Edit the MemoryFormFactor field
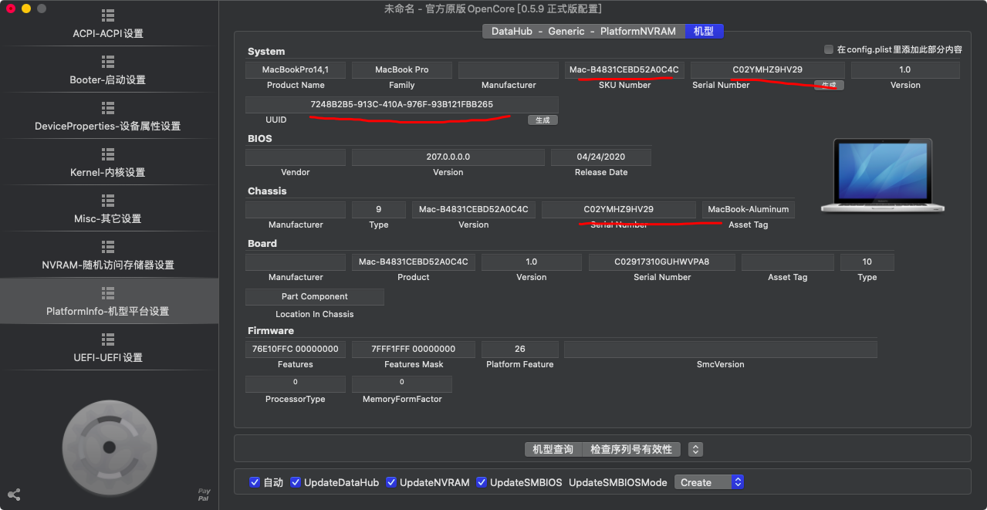Image resolution: width=987 pixels, height=510 pixels. pyautogui.click(x=402, y=383)
